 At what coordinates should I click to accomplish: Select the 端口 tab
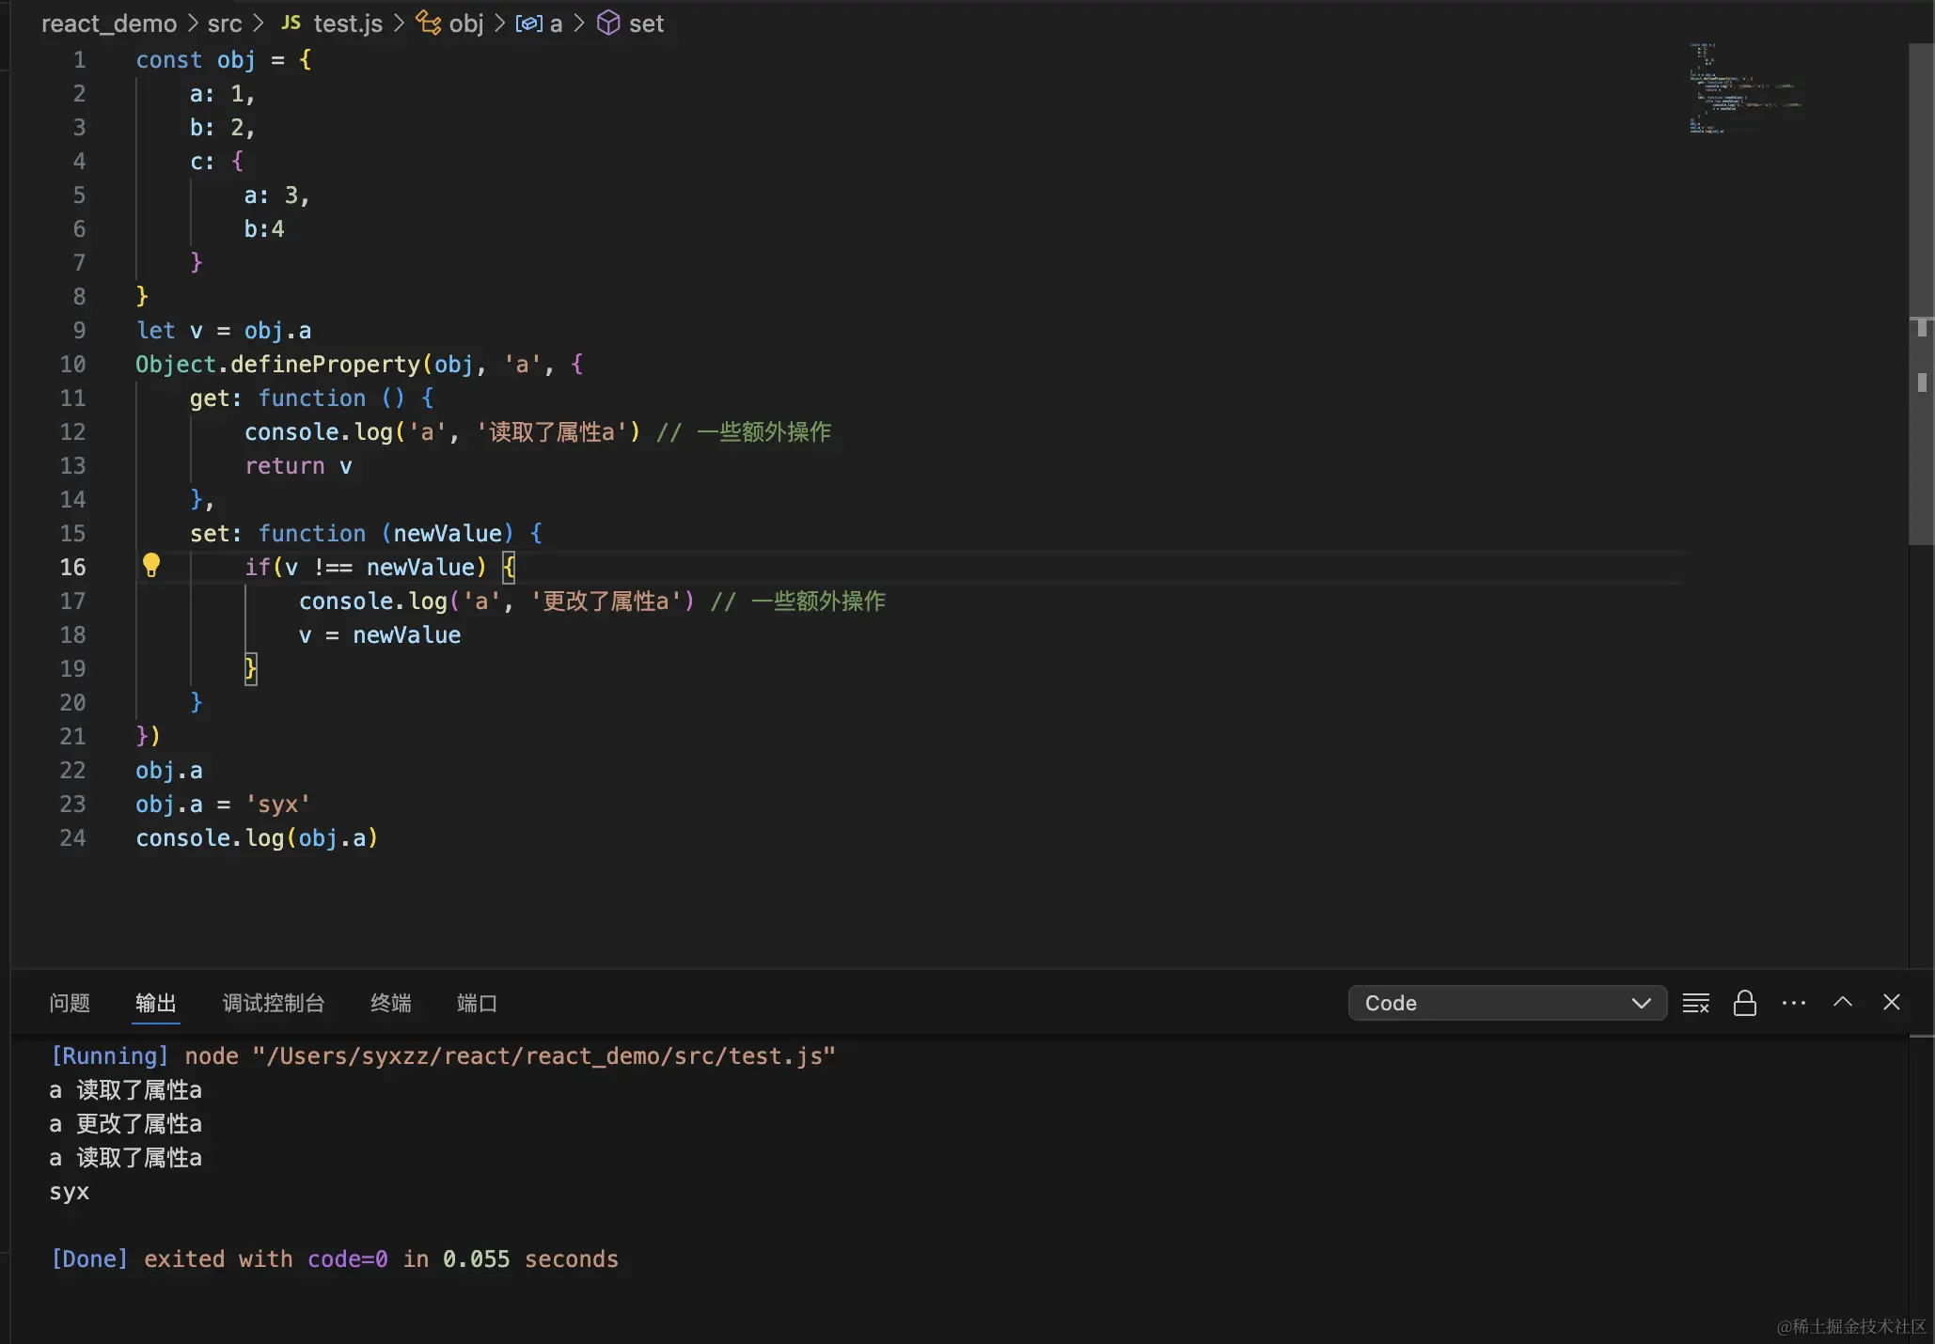(x=476, y=1003)
